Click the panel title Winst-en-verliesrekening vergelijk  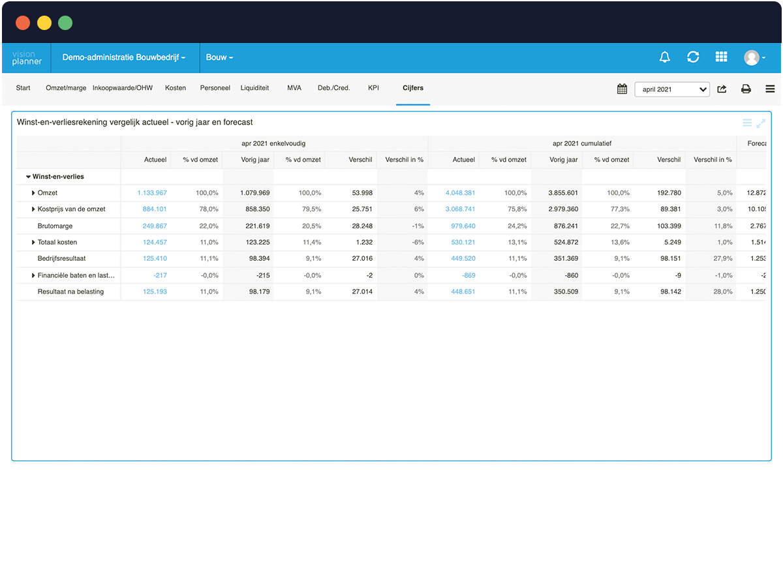pos(134,122)
